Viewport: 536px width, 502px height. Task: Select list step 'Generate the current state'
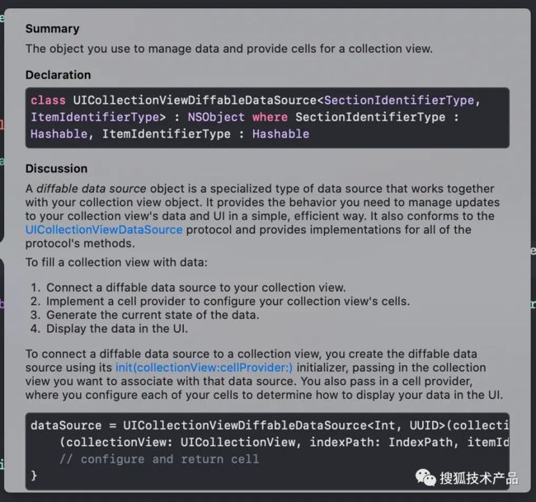[x=153, y=315]
